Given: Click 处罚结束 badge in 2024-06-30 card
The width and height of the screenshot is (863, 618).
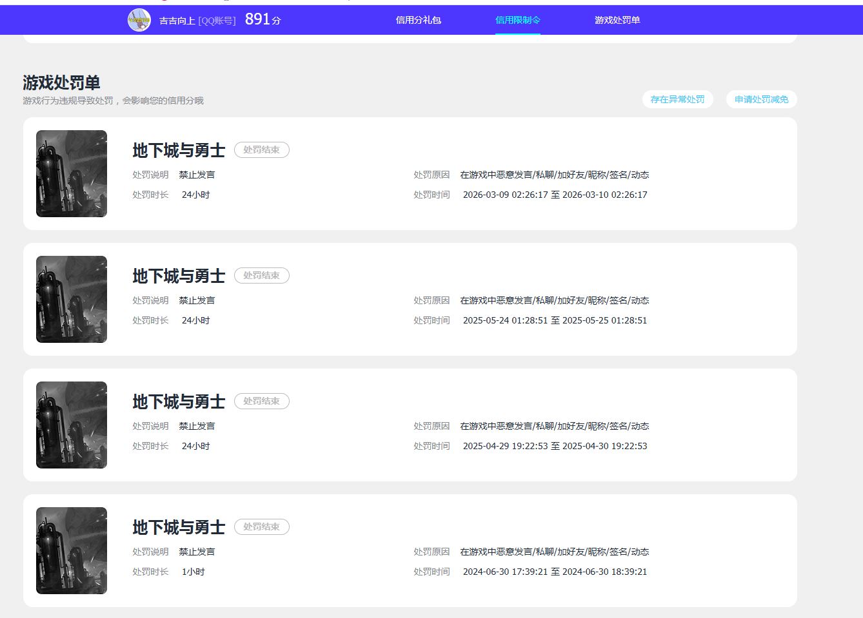Looking at the screenshot, I should tap(262, 526).
